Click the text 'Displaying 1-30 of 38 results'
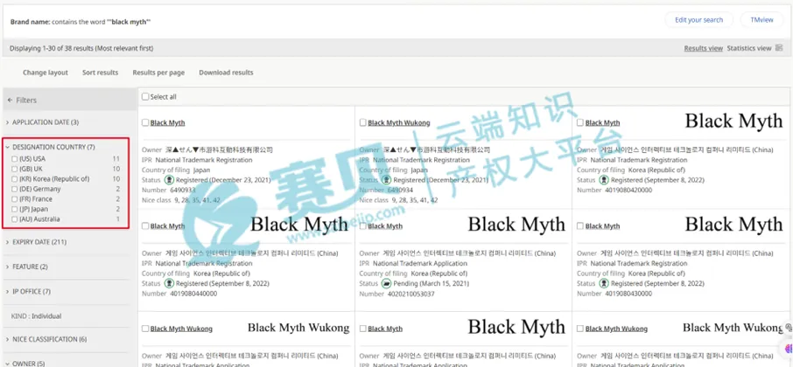Screen dimensions: 793x367 pos(52,48)
